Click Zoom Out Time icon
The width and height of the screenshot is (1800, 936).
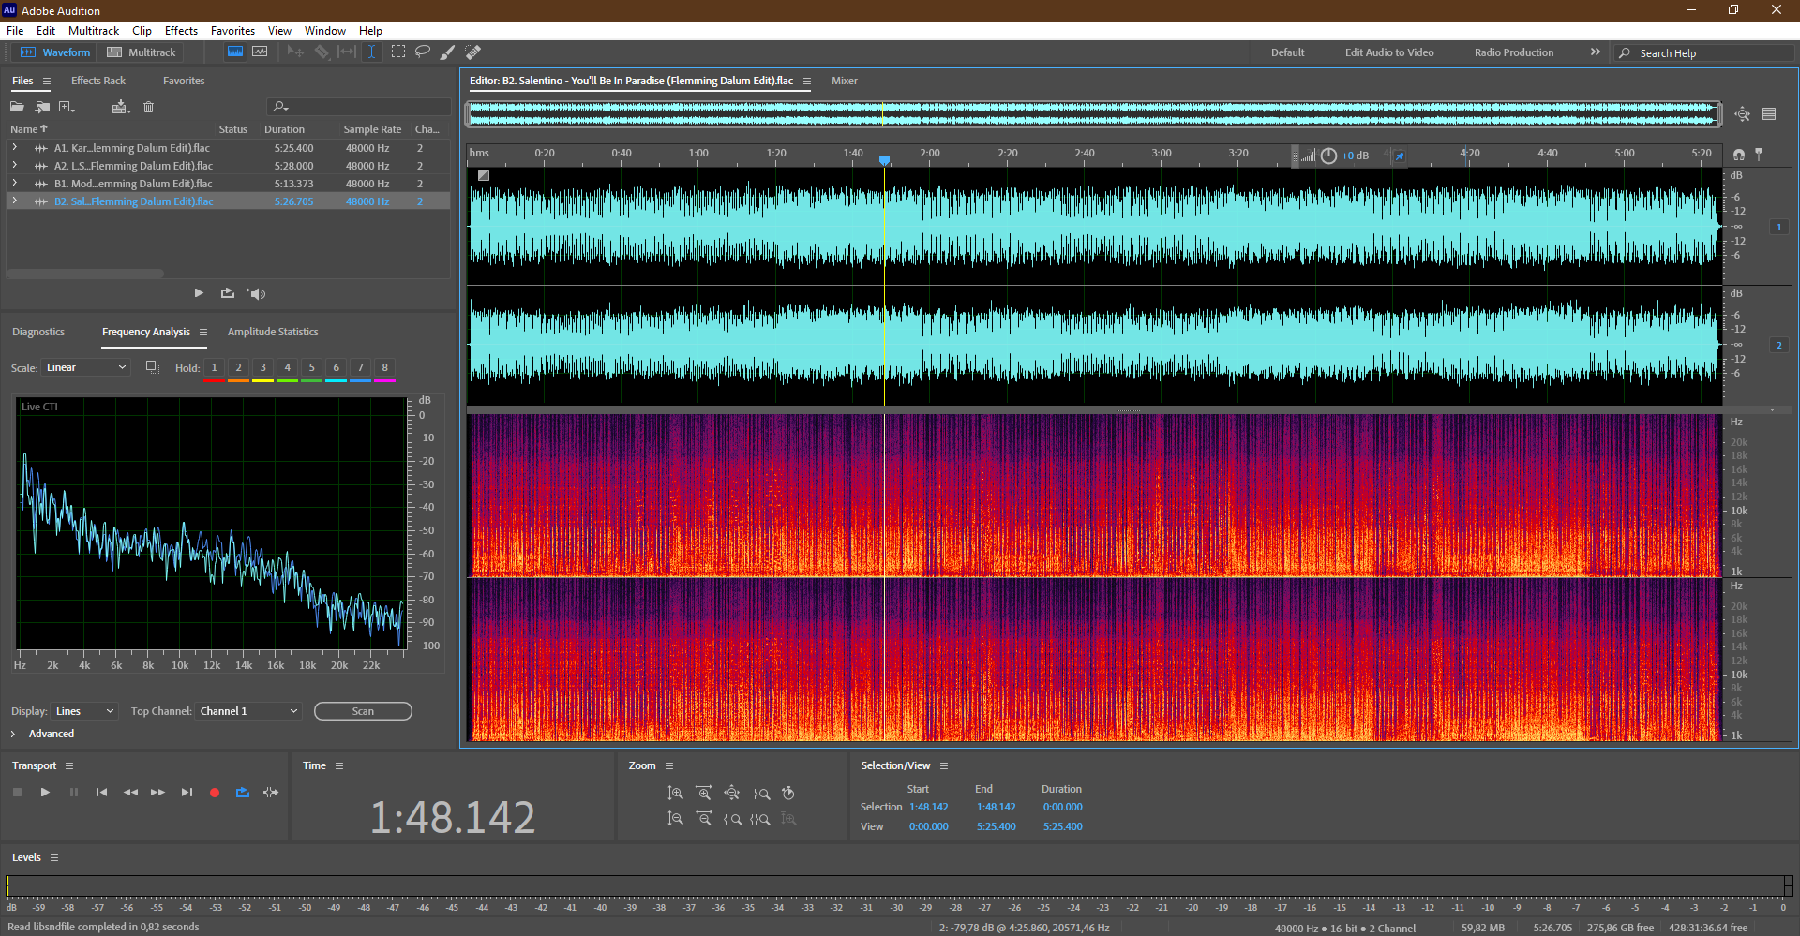pos(704,819)
